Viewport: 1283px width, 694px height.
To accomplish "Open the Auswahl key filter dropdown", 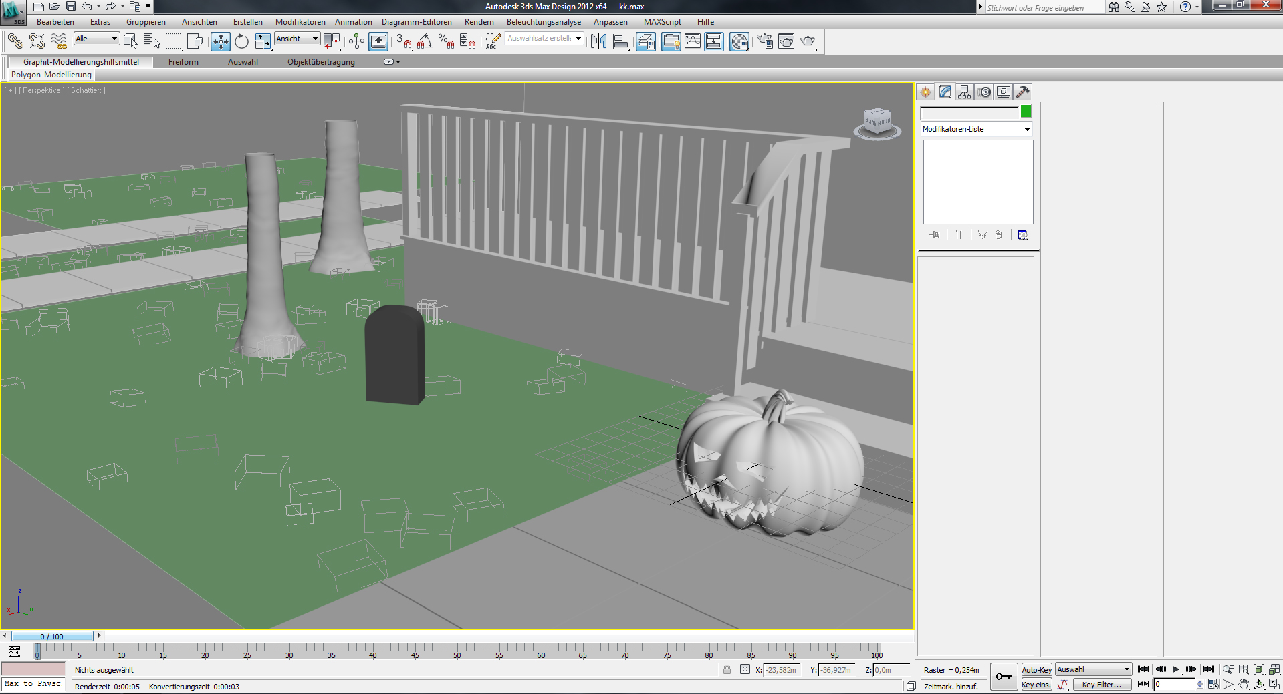I will pyautogui.click(x=1093, y=669).
